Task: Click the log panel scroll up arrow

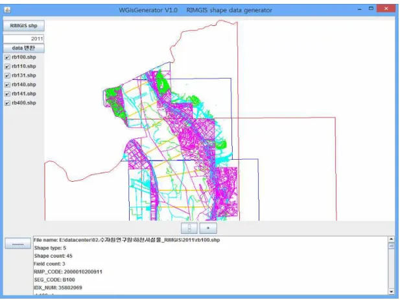Action: [x=391, y=239]
